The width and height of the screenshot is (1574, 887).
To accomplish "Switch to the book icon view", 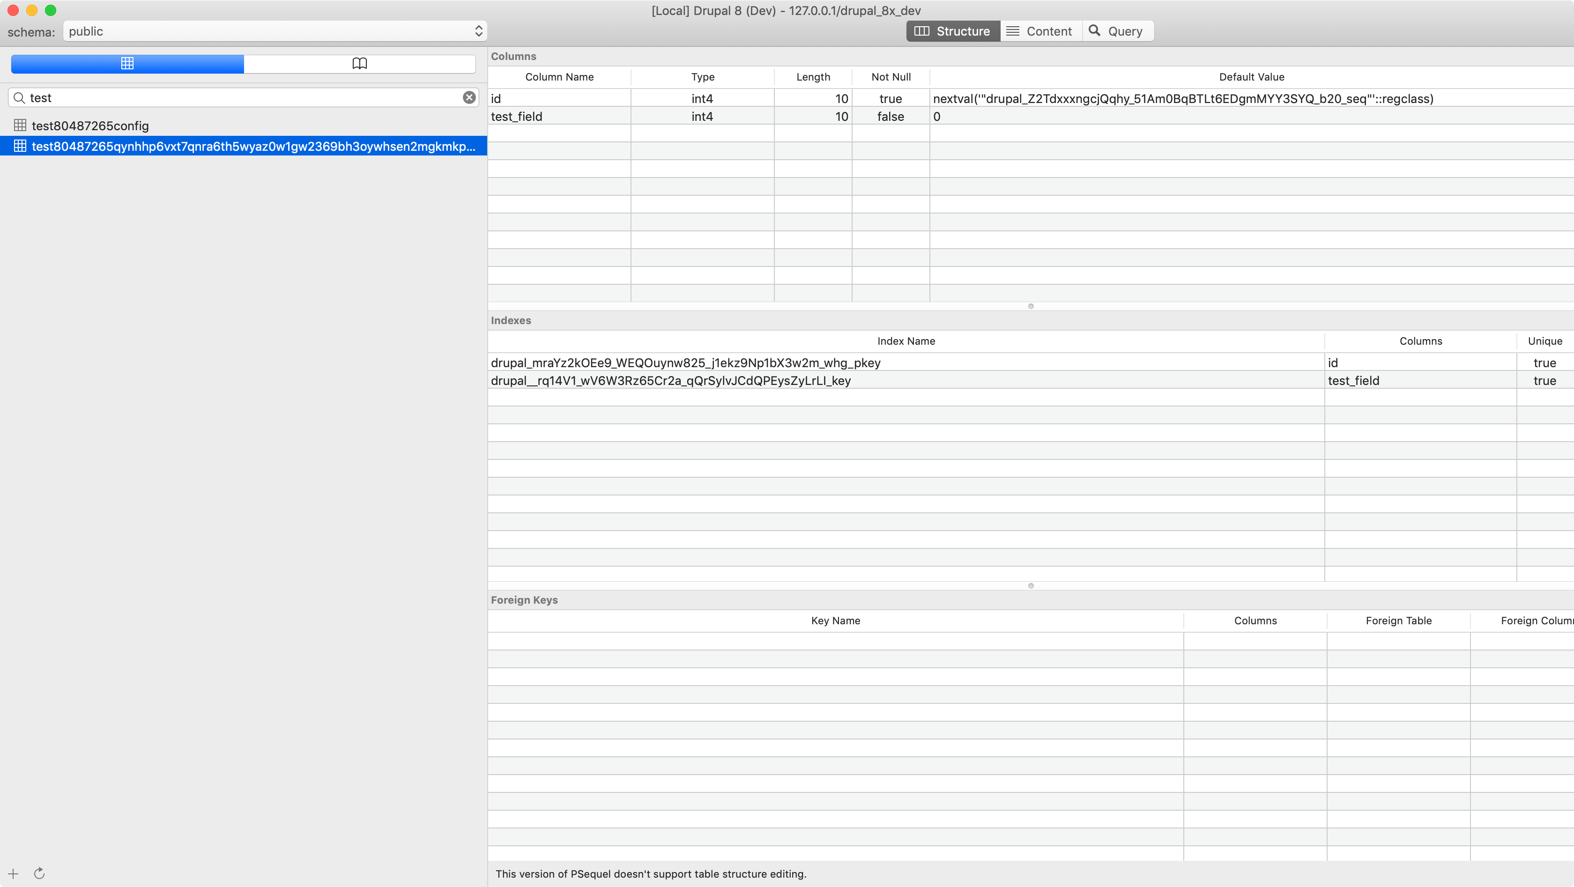I will (x=359, y=64).
